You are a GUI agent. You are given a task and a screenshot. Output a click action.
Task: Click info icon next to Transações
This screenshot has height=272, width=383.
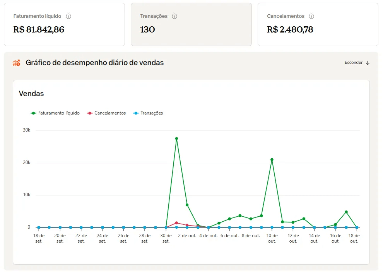174,16
